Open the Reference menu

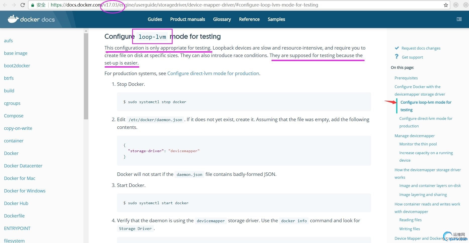coord(249,19)
